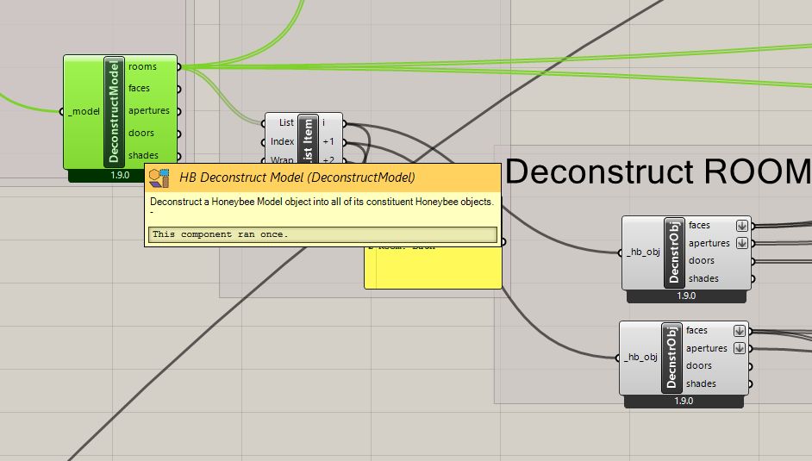
Task: Click the doors output of lower DecnstrObj
Action: click(698, 366)
